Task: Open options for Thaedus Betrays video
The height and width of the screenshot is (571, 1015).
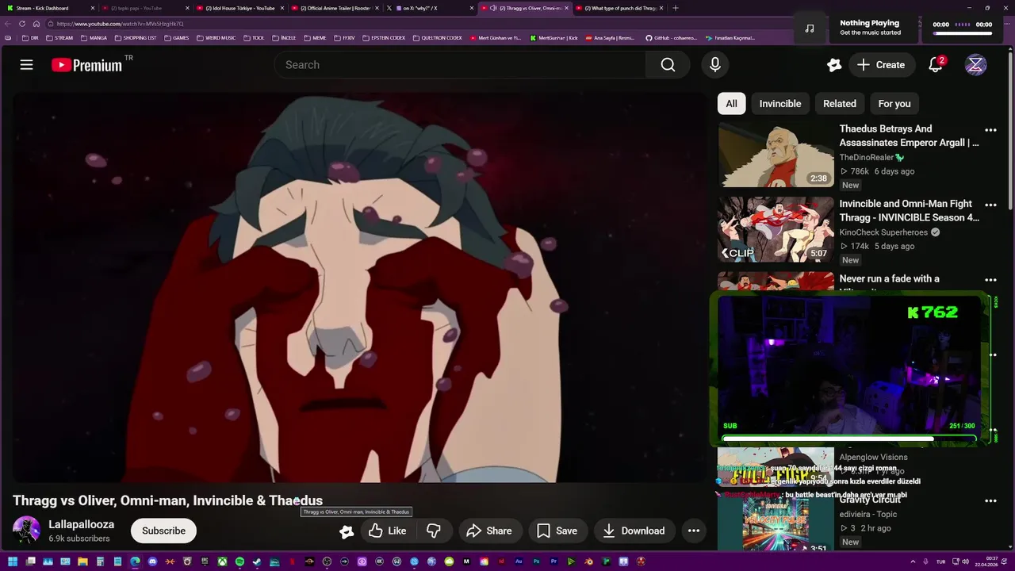Action: click(990, 130)
